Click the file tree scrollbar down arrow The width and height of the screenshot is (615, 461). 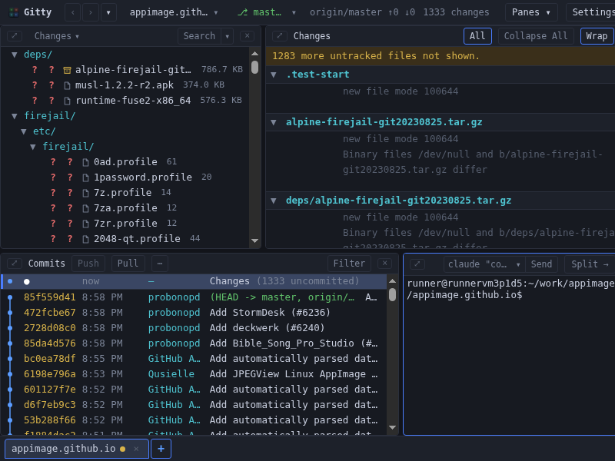[x=255, y=240]
